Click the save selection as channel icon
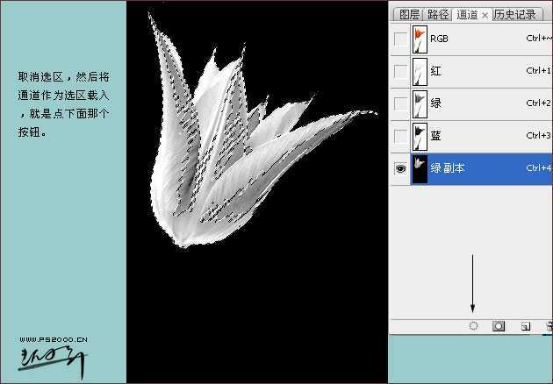 coord(499,326)
